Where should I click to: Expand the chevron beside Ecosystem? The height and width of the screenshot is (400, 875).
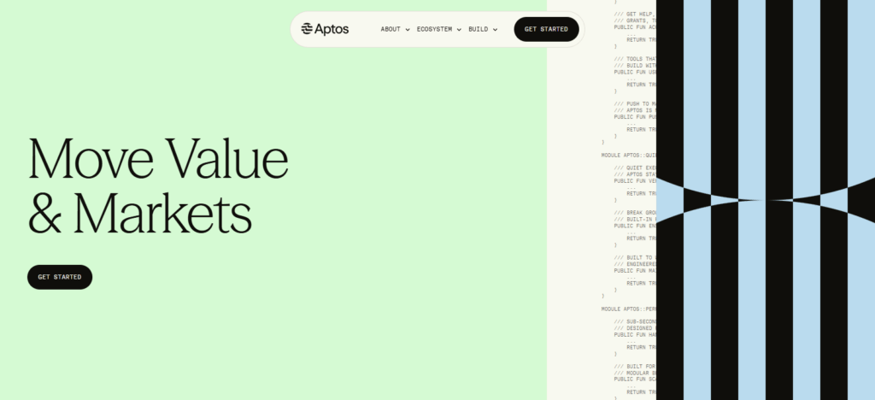tap(459, 30)
